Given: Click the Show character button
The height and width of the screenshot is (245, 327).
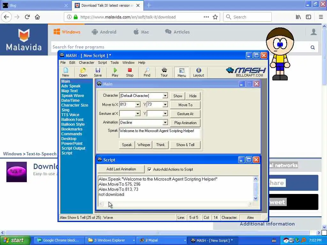Looking at the screenshot, I should pyautogui.click(x=178, y=96).
